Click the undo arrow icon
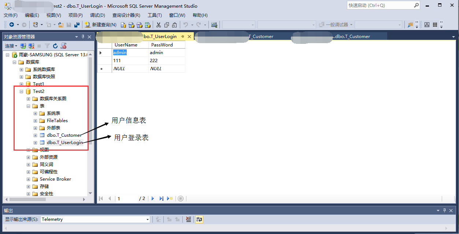Image resolution: width=459 pixels, height=234 pixels. (186, 25)
